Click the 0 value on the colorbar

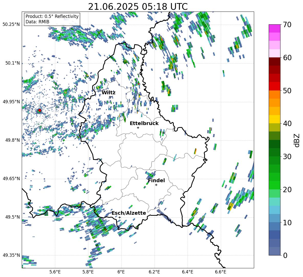pos(285,255)
